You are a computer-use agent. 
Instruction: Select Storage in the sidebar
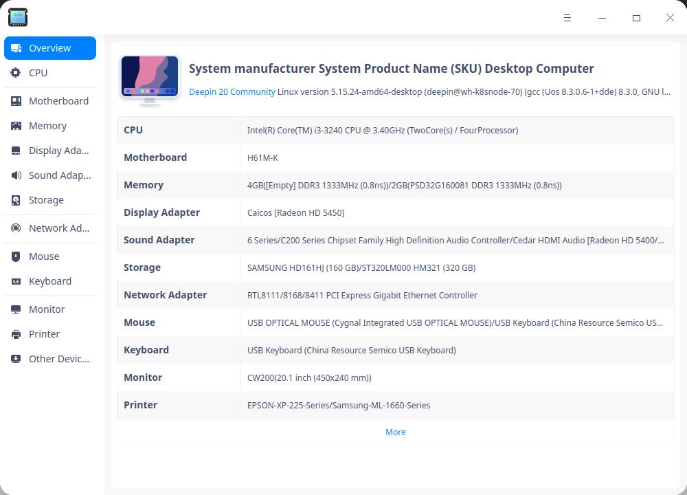coord(46,200)
